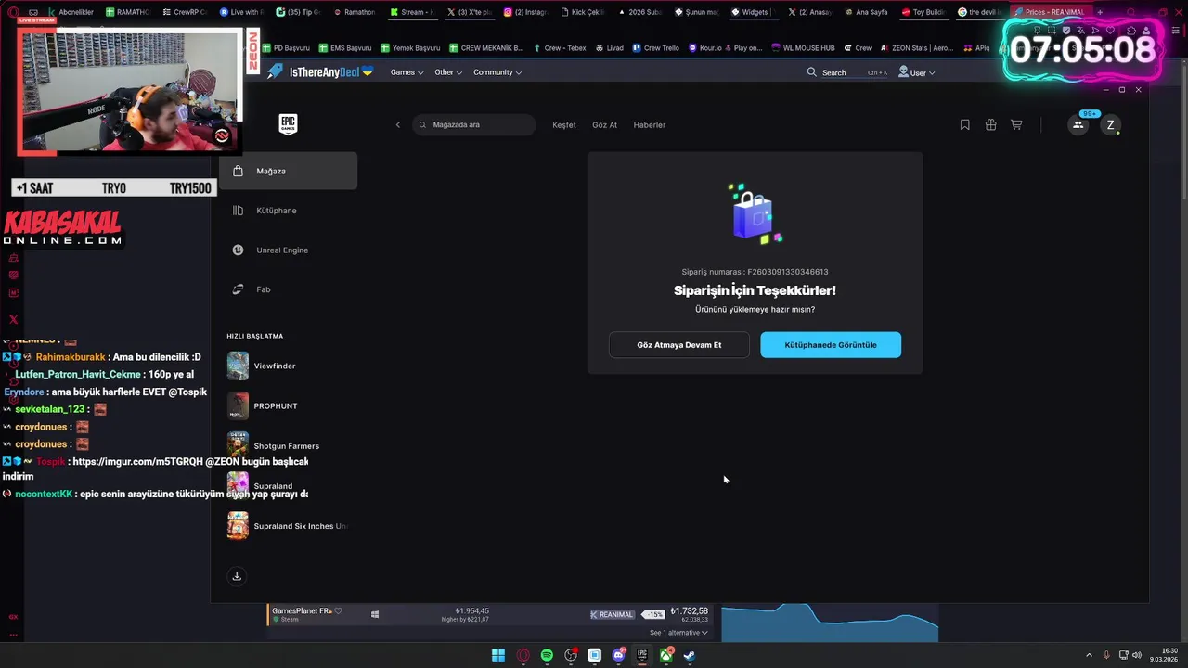
Task: Open Steam from the taskbar
Action: coord(690,655)
